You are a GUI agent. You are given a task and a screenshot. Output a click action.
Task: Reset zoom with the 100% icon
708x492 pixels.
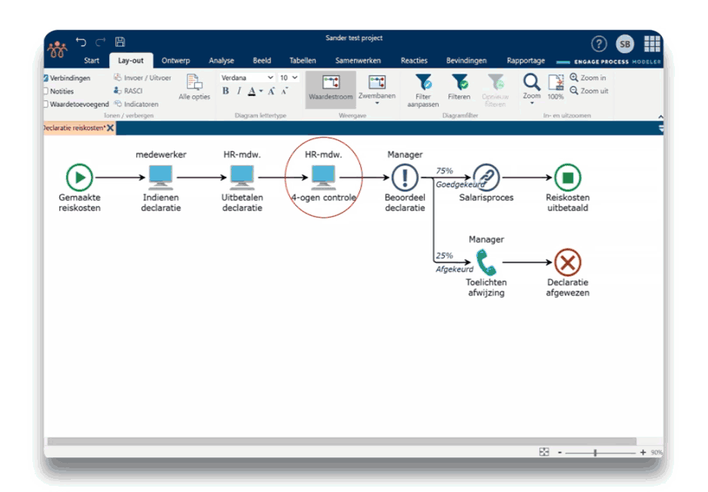pos(556,83)
